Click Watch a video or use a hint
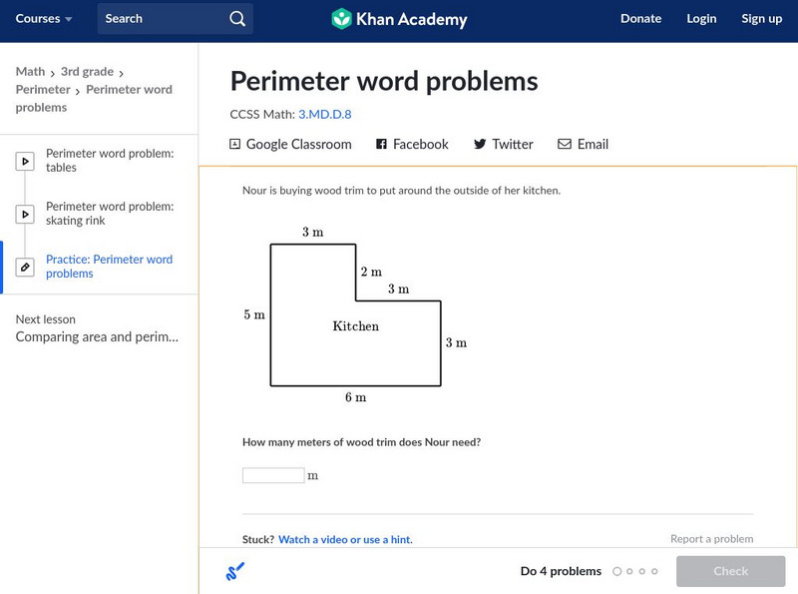The image size is (798, 594). coord(345,540)
